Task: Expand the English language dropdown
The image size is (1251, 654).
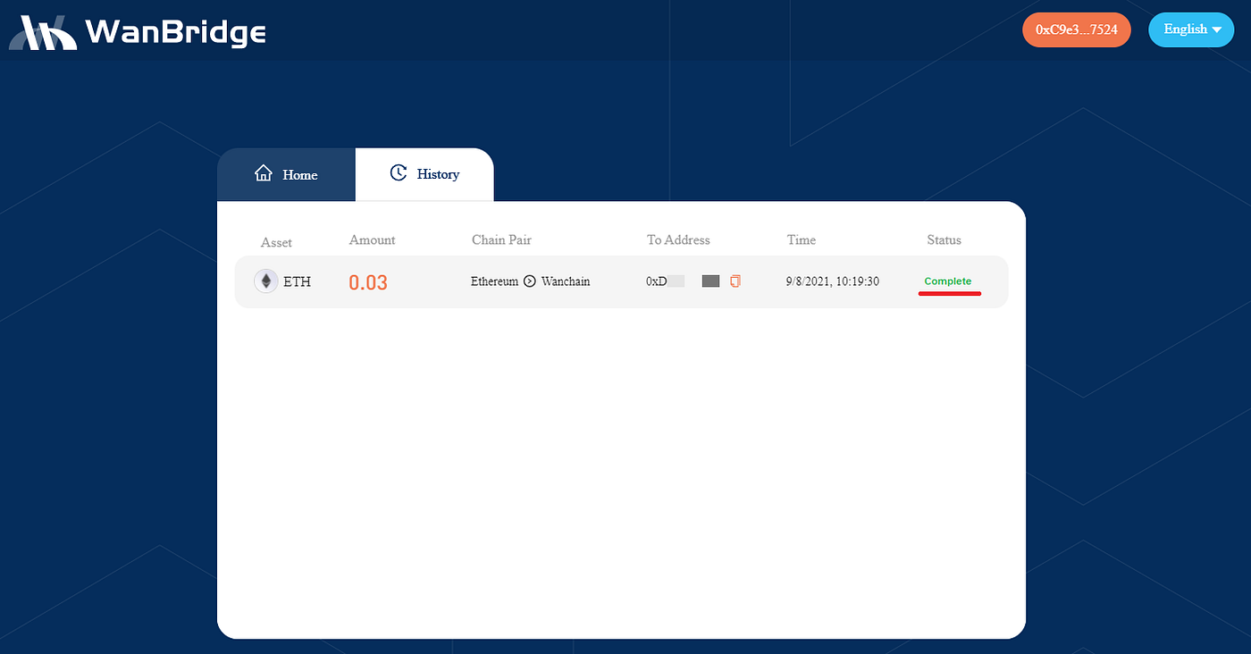Action: [x=1189, y=29]
